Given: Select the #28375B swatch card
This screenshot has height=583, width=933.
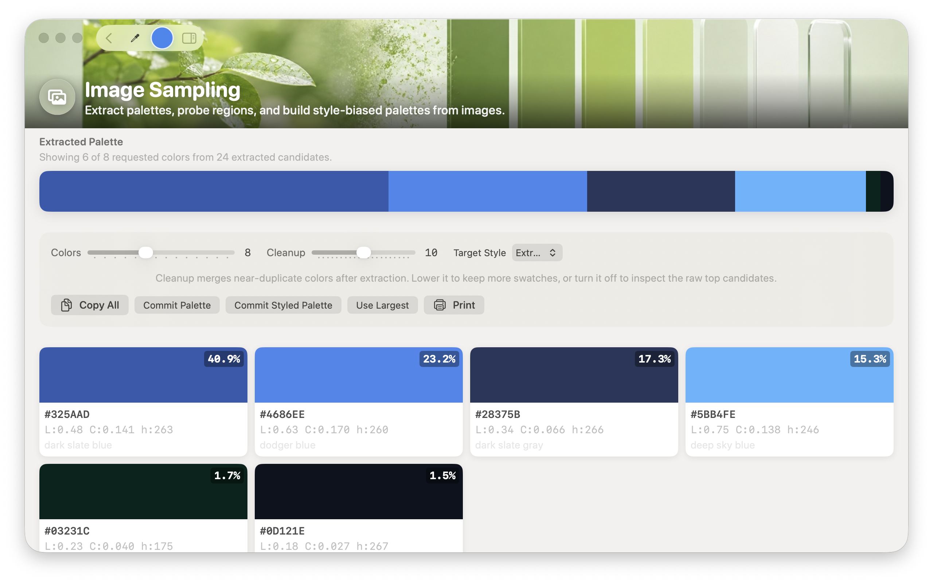Looking at the screenshot, I should click(574, 402).
